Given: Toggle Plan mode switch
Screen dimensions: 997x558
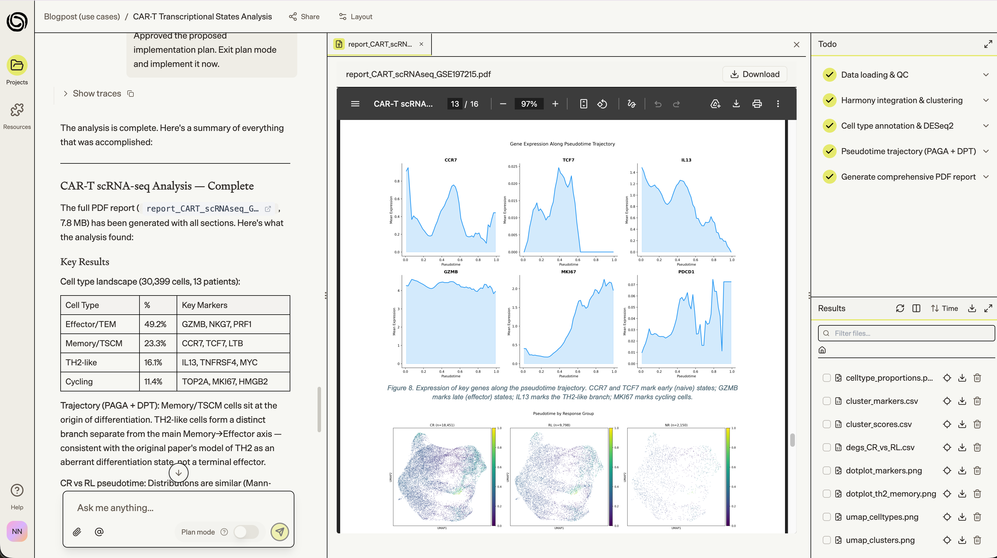Looking at the screenshot, I should point(246,532).
